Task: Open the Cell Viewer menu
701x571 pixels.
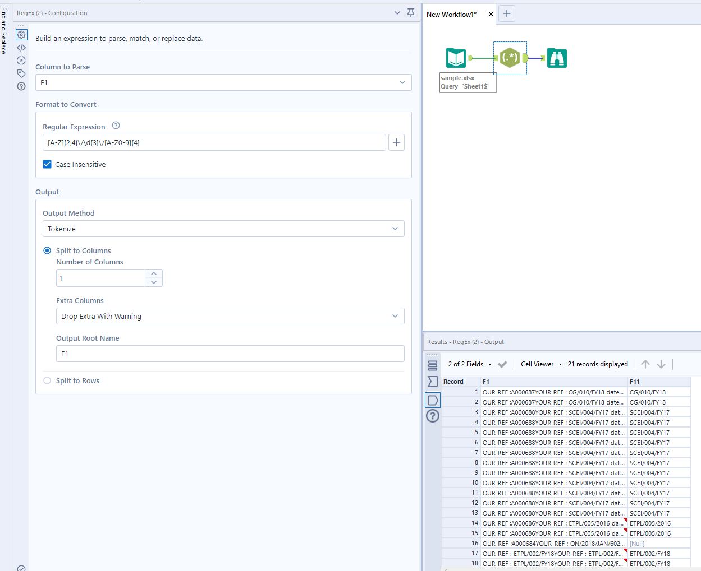Action: coord(540,364)
